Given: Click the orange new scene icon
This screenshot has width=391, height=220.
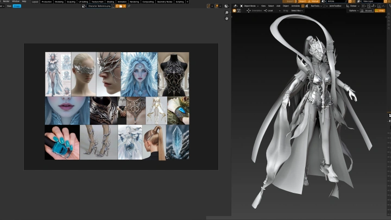Looking at the screenshot, I should [350, 1].
